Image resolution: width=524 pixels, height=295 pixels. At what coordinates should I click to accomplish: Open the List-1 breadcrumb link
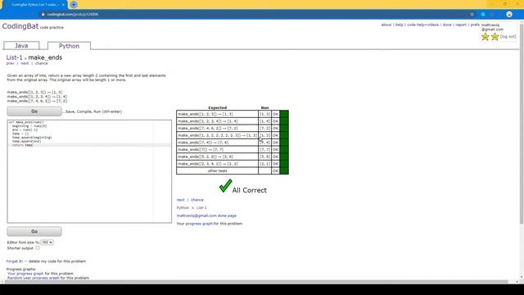click(x=14, y=57)
